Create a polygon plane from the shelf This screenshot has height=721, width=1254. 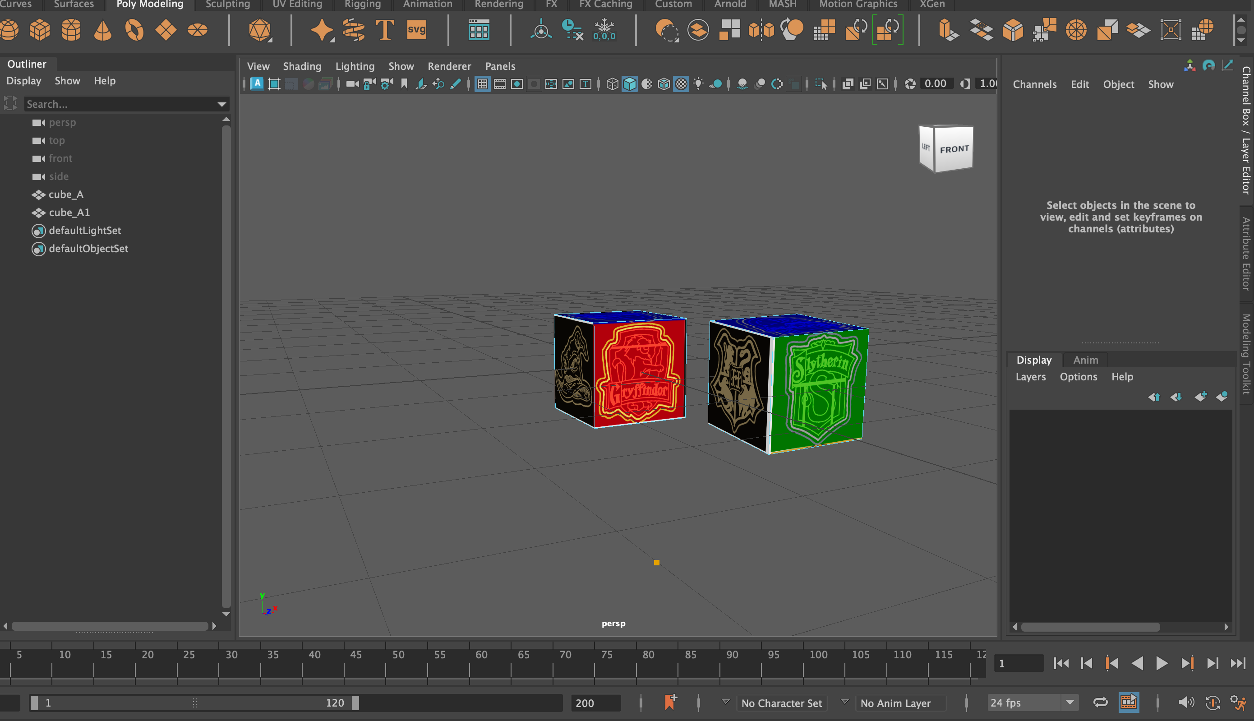(x=166, y=30)
